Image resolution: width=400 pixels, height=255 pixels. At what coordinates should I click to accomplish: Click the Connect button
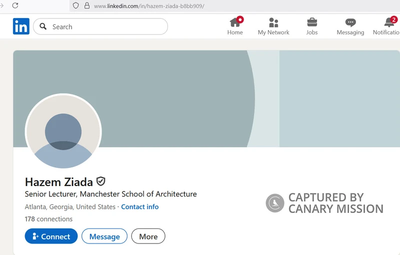[51, 236]
